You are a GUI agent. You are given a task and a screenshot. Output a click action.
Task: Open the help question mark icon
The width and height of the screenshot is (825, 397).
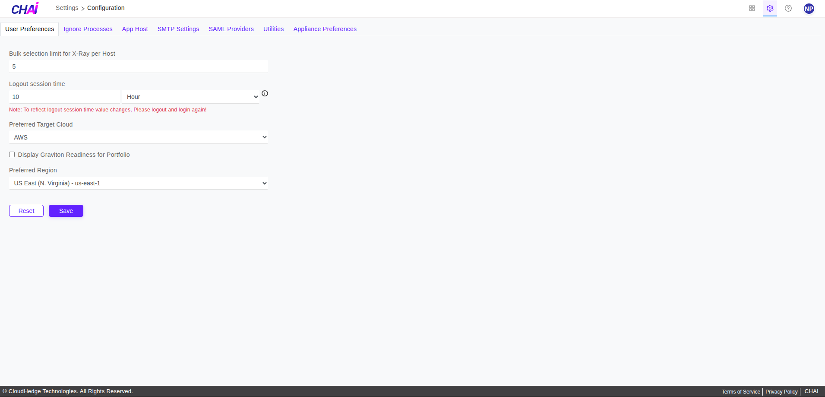point(788,8)
